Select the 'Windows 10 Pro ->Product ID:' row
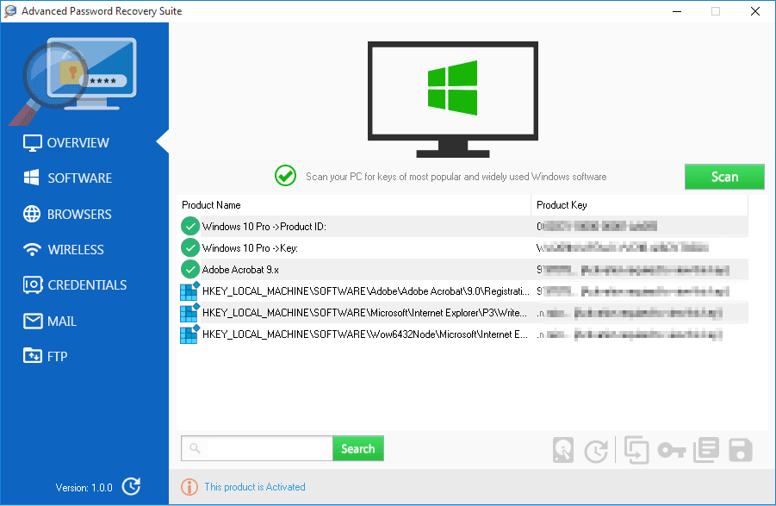Screen dimensions: 776x506 [462, 227]
